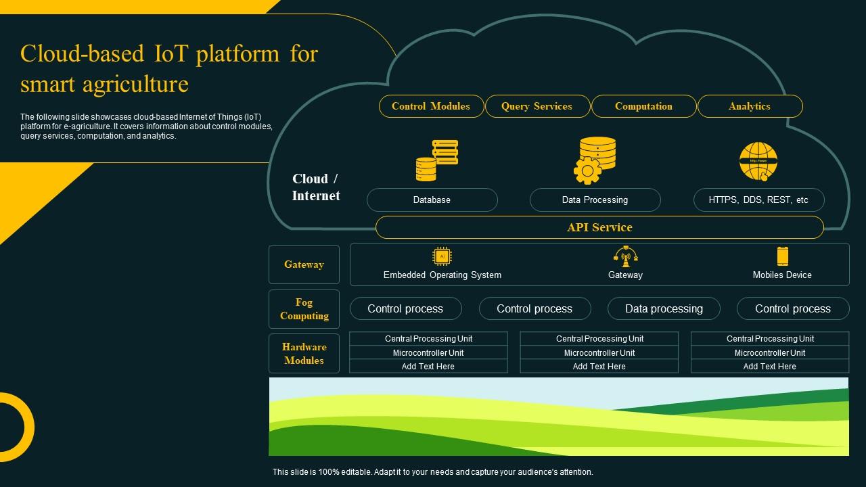Select the Cloud / Internet label
This screenshot has width=866, height=487.
(x=316, y=187)
